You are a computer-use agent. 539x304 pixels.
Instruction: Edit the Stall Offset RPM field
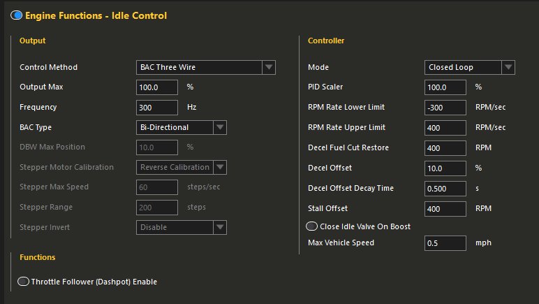[445, 209]
